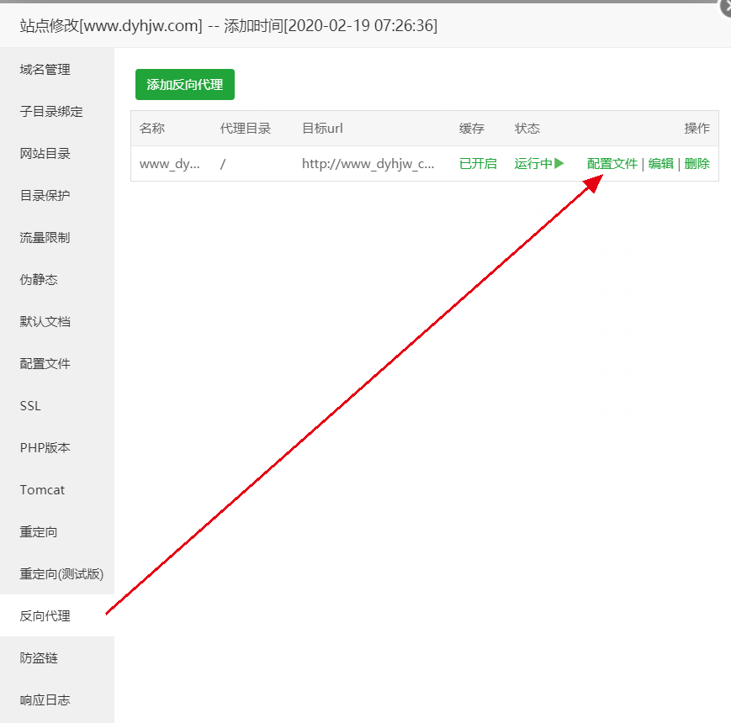Switch to the PHP版本 tab
731x723 pixels.
click(45, 448)
